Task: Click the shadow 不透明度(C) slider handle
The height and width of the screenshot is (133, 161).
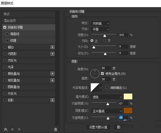Action: tap(108, 118)
